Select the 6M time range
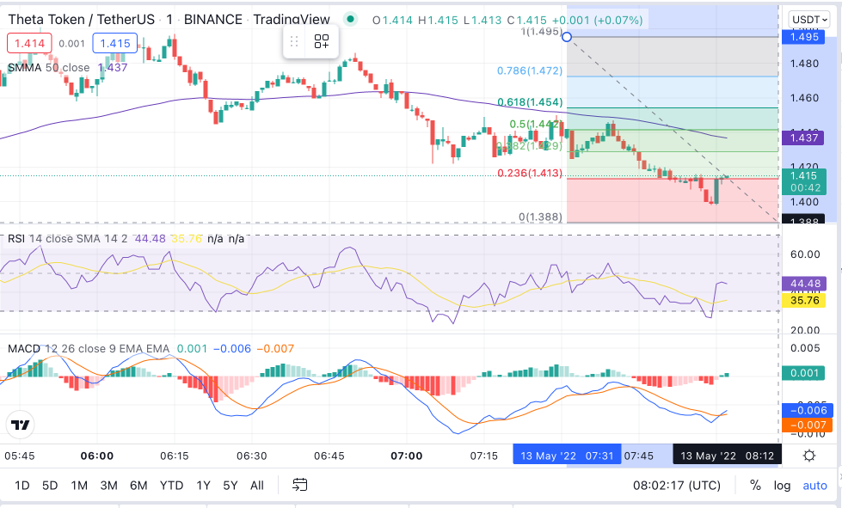842x508 pixels. pos(138,486)
